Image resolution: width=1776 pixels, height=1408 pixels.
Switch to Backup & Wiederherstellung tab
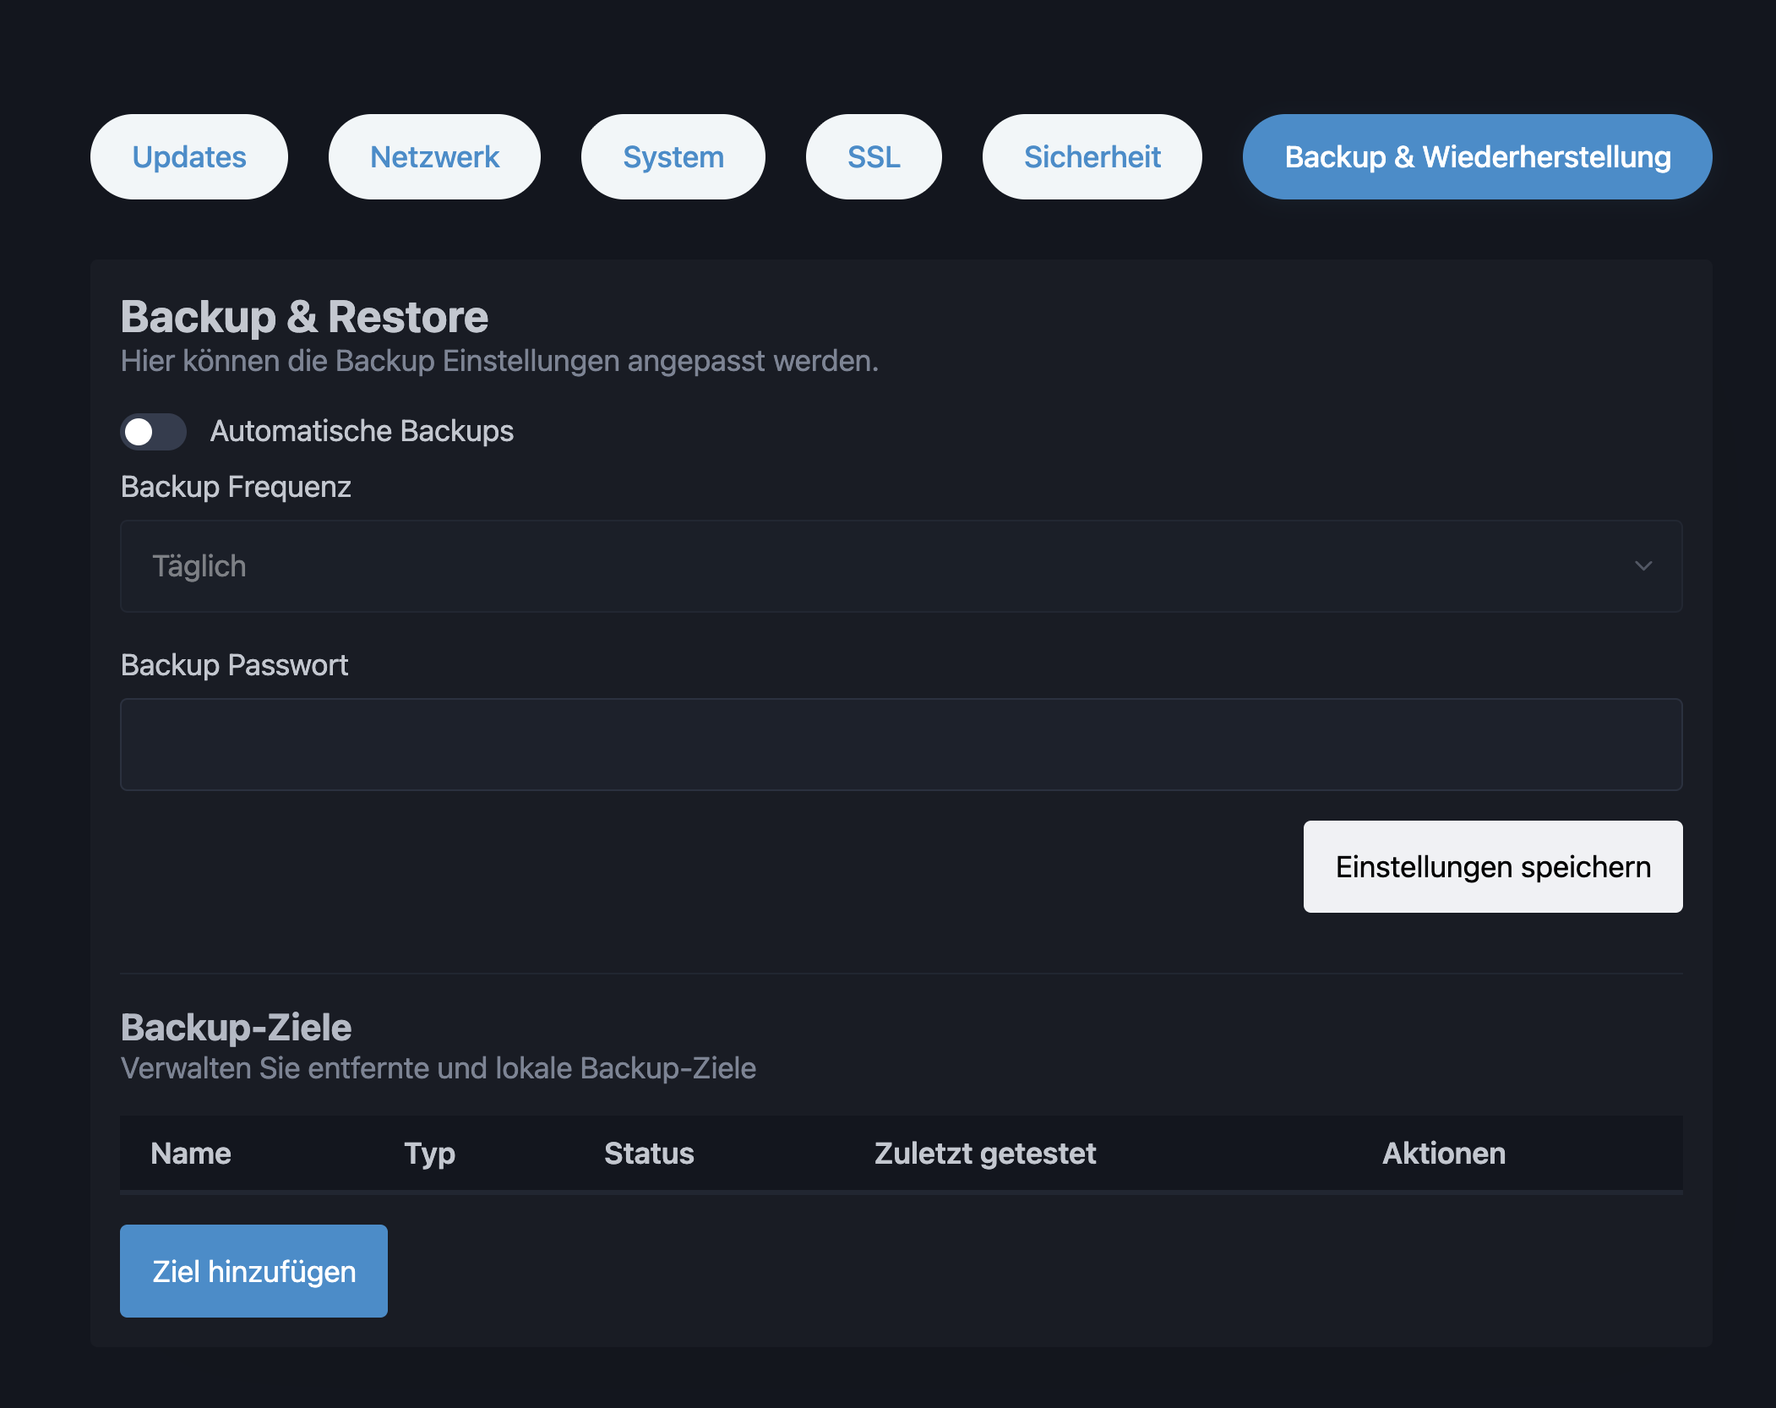tap(1476, 156)
